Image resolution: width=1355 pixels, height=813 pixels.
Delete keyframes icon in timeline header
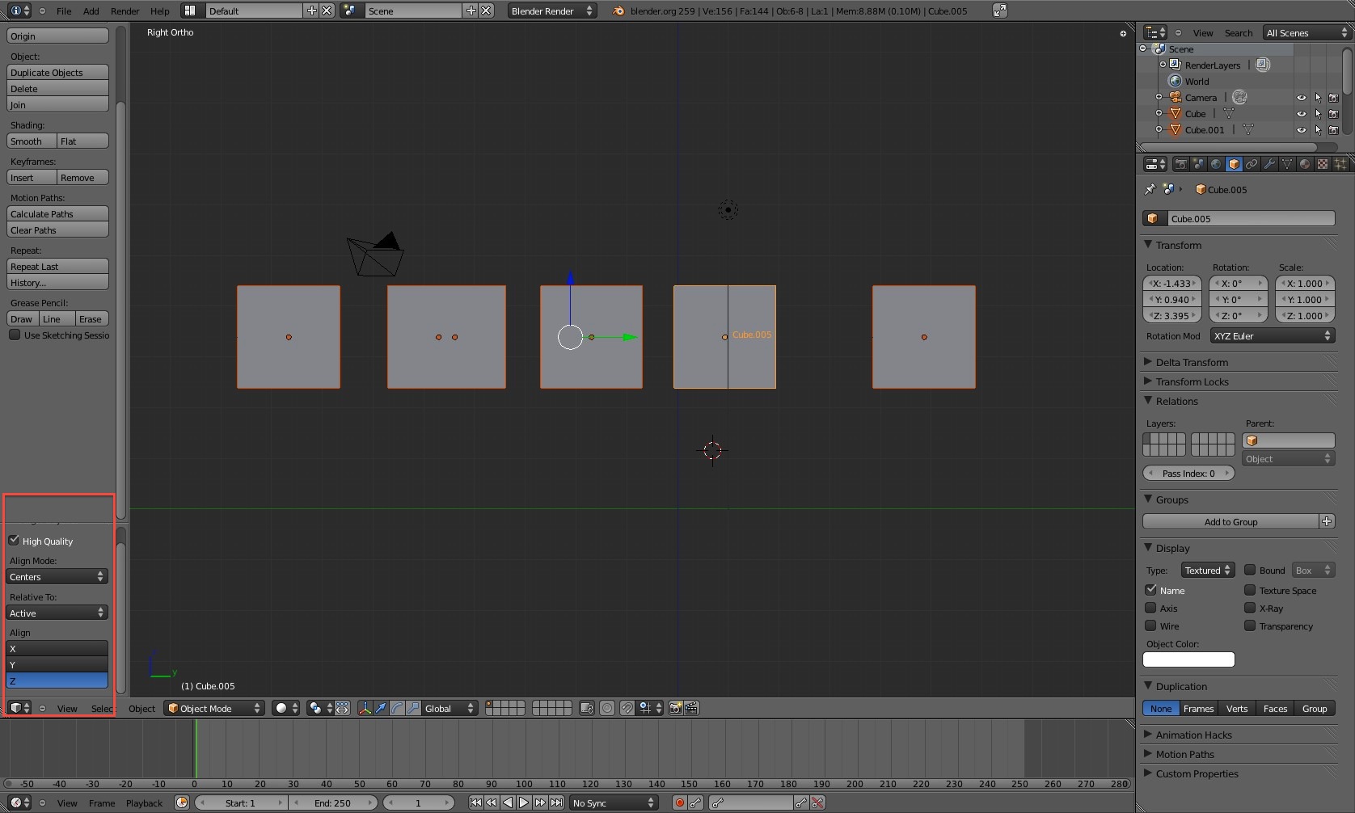[818, 802]
